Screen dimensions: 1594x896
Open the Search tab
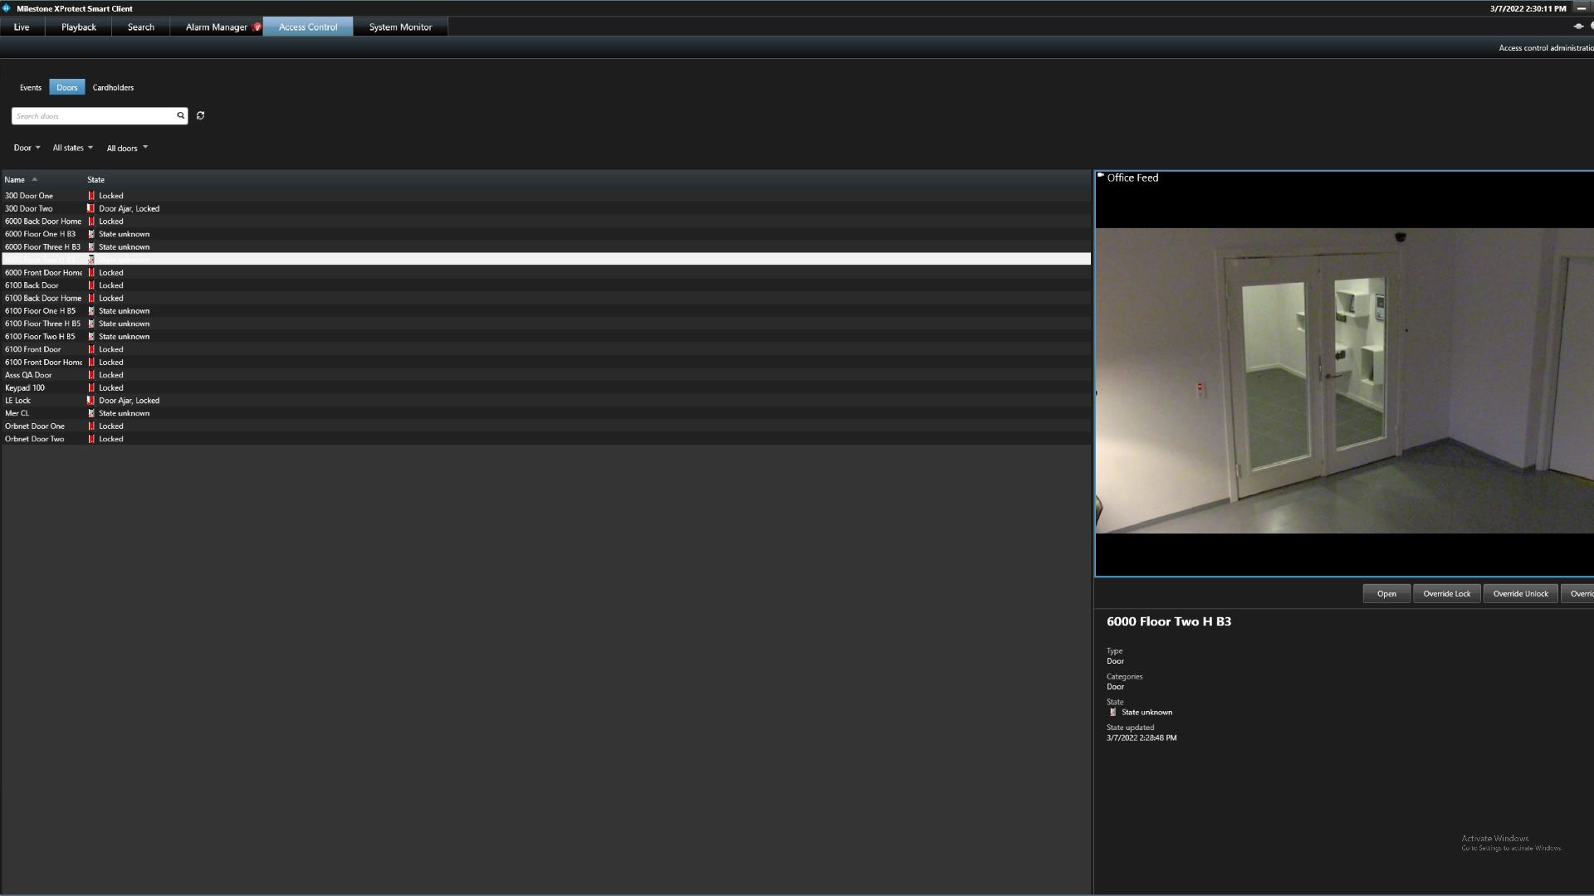[x=141, y=27]
